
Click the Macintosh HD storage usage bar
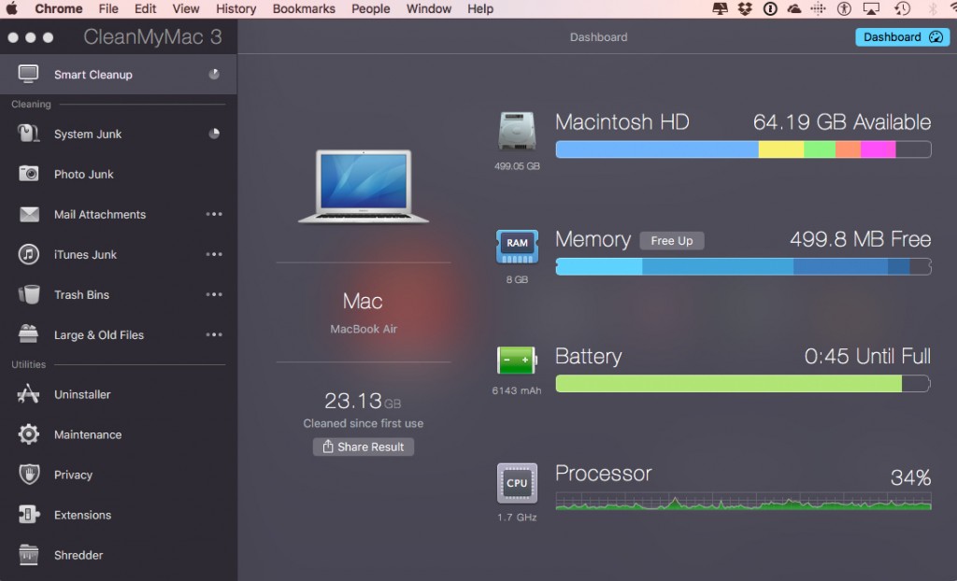pyautogui.click(x=743, y=149)
